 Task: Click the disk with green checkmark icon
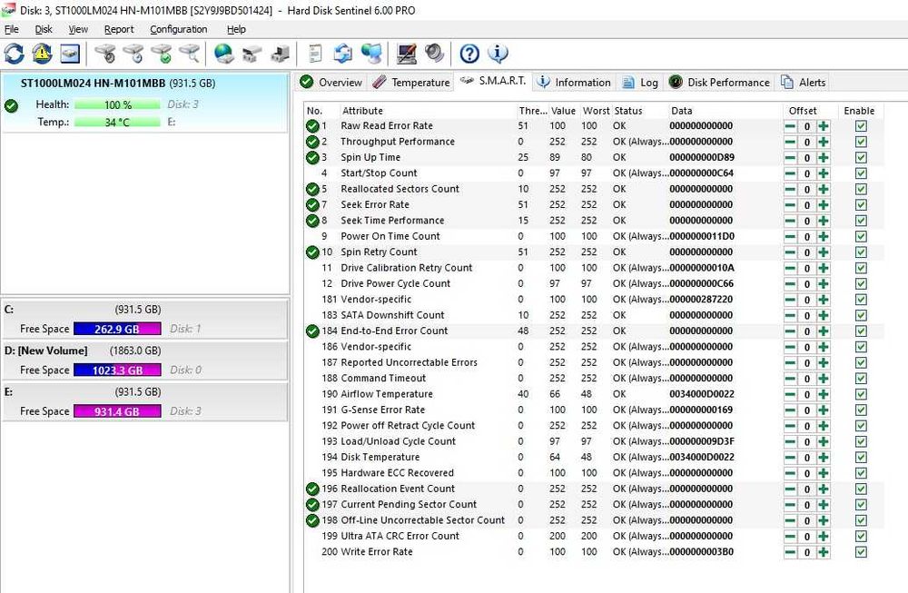coord(162,54)
